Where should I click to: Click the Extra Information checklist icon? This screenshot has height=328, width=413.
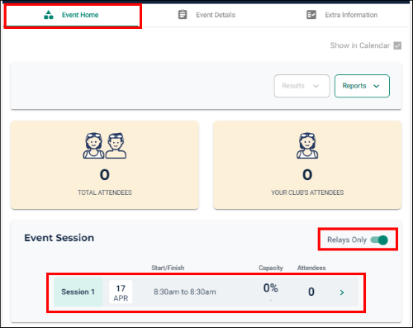[x=311, y=15]
